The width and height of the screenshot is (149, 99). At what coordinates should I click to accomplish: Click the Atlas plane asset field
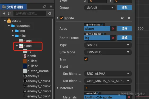tap(97, 28)
